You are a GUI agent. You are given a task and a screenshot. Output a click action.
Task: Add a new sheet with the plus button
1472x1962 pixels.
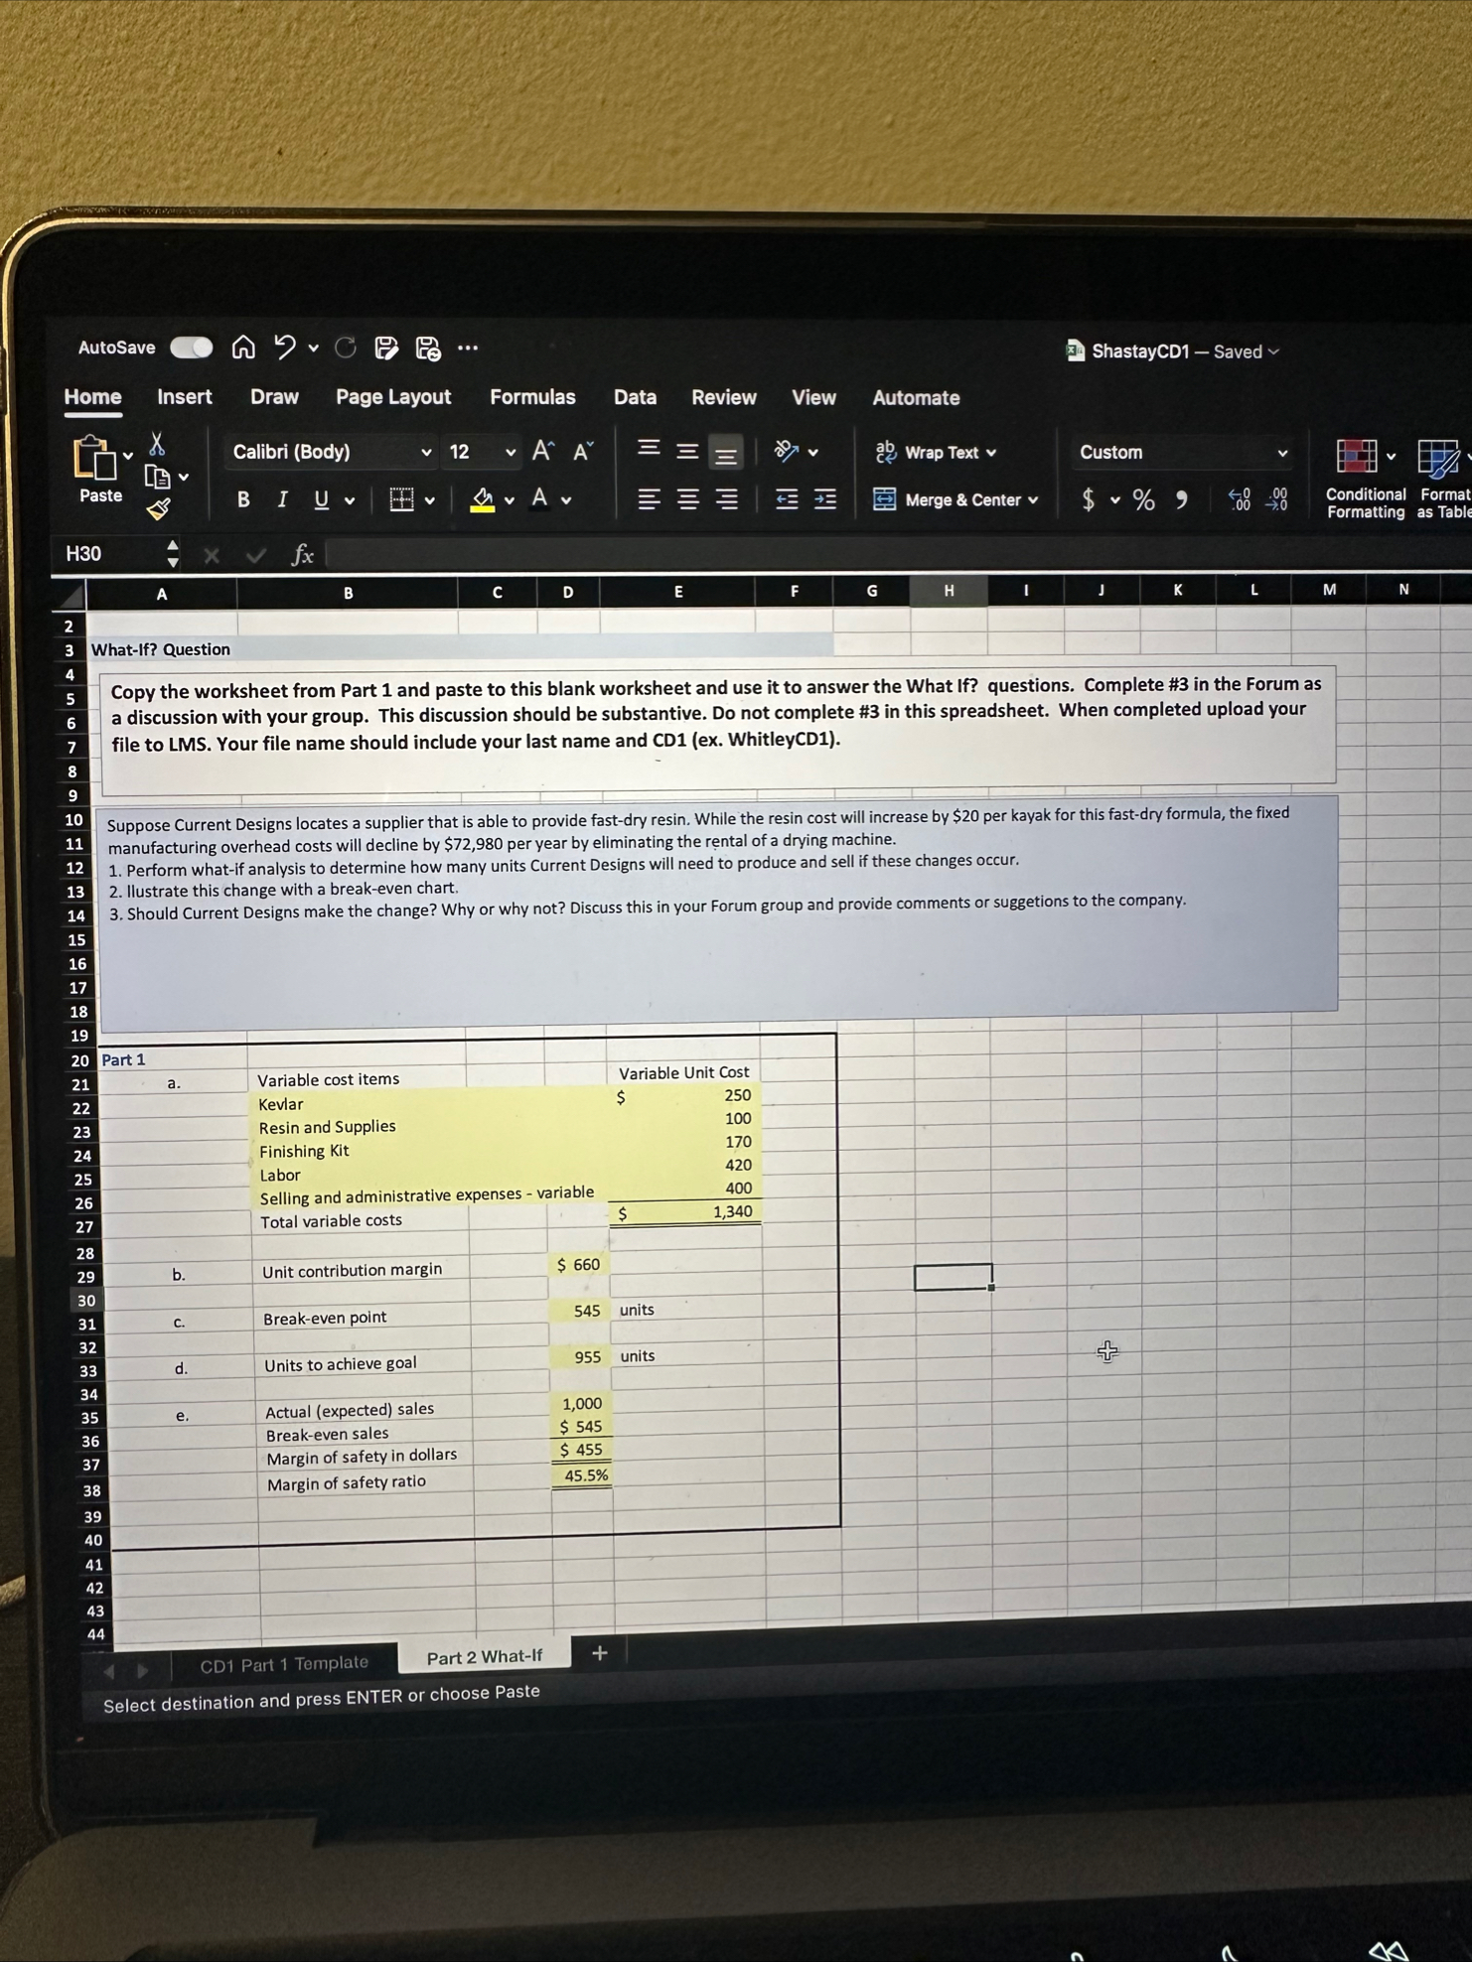tap(599, 1653)
